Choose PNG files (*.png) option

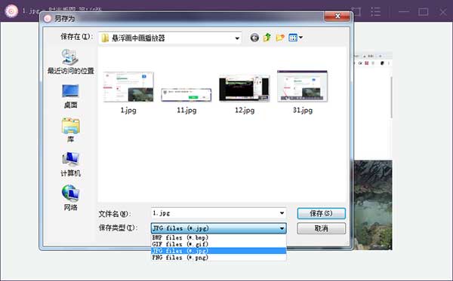(x=219, y=258)
